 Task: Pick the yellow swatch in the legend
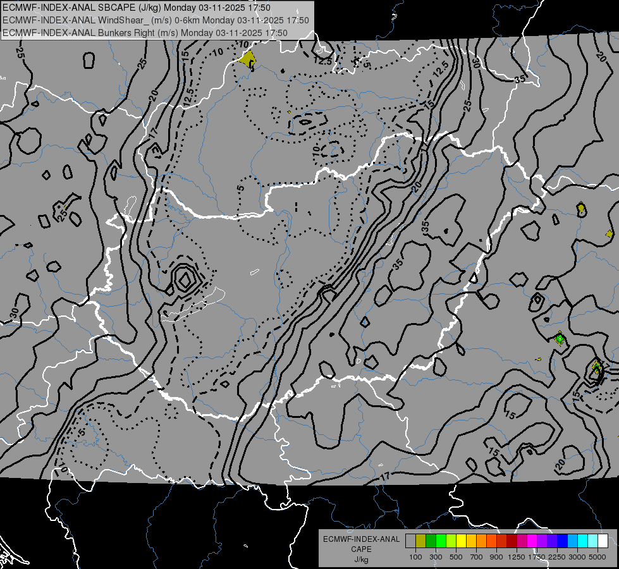point(461,541)
